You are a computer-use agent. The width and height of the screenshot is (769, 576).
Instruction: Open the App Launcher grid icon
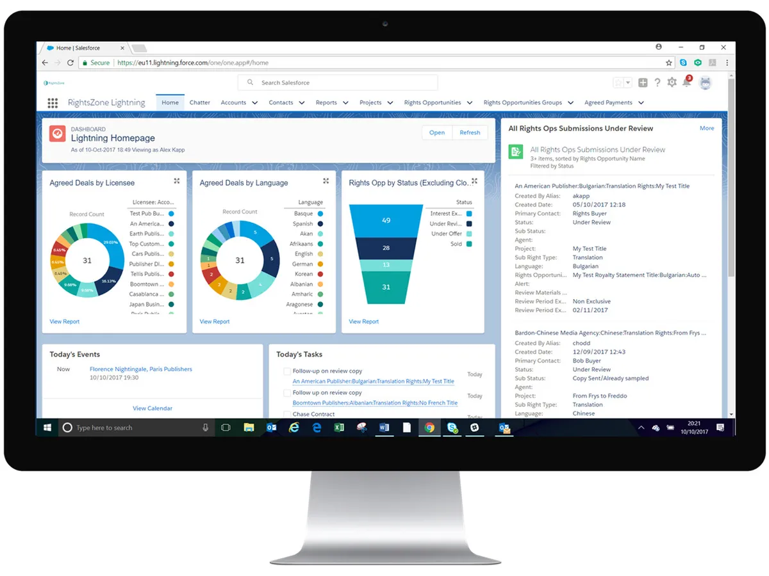pos(53,102)
